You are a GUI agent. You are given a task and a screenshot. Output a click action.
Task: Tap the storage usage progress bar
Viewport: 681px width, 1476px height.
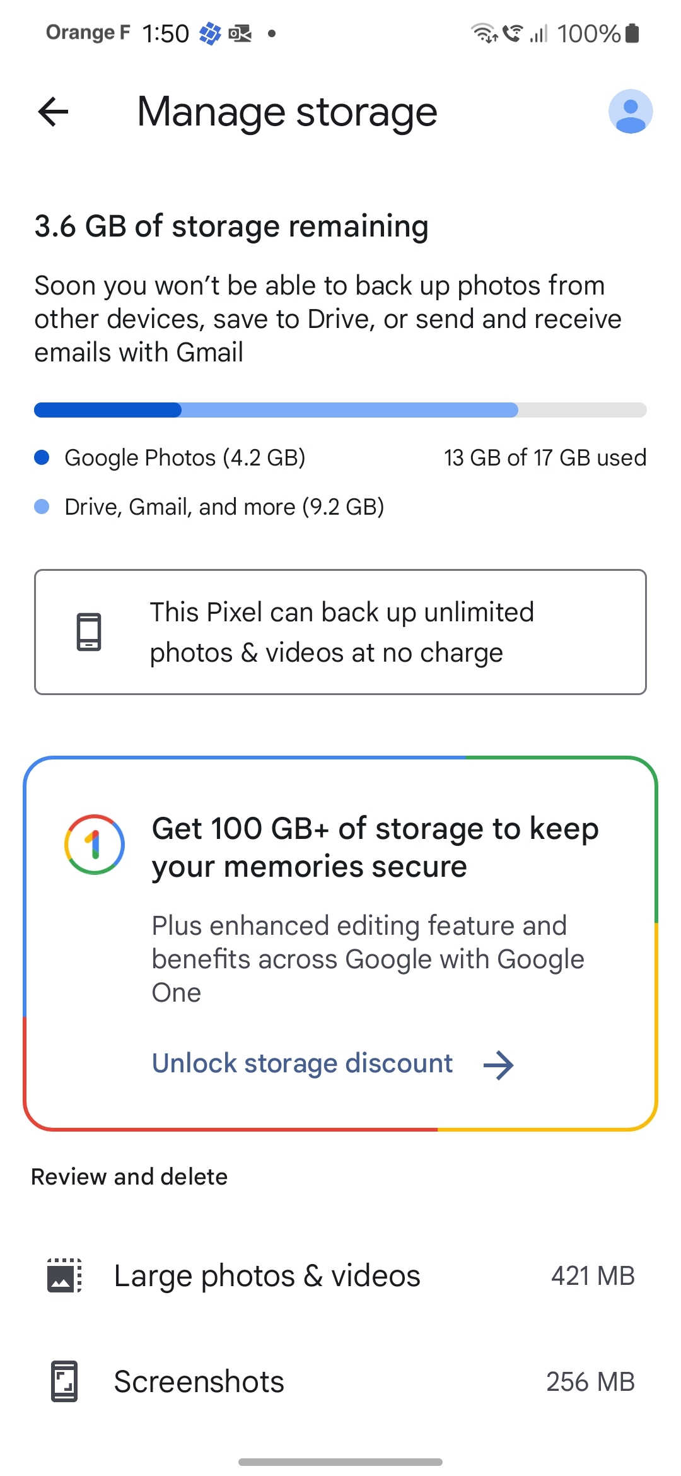point(340,410)
